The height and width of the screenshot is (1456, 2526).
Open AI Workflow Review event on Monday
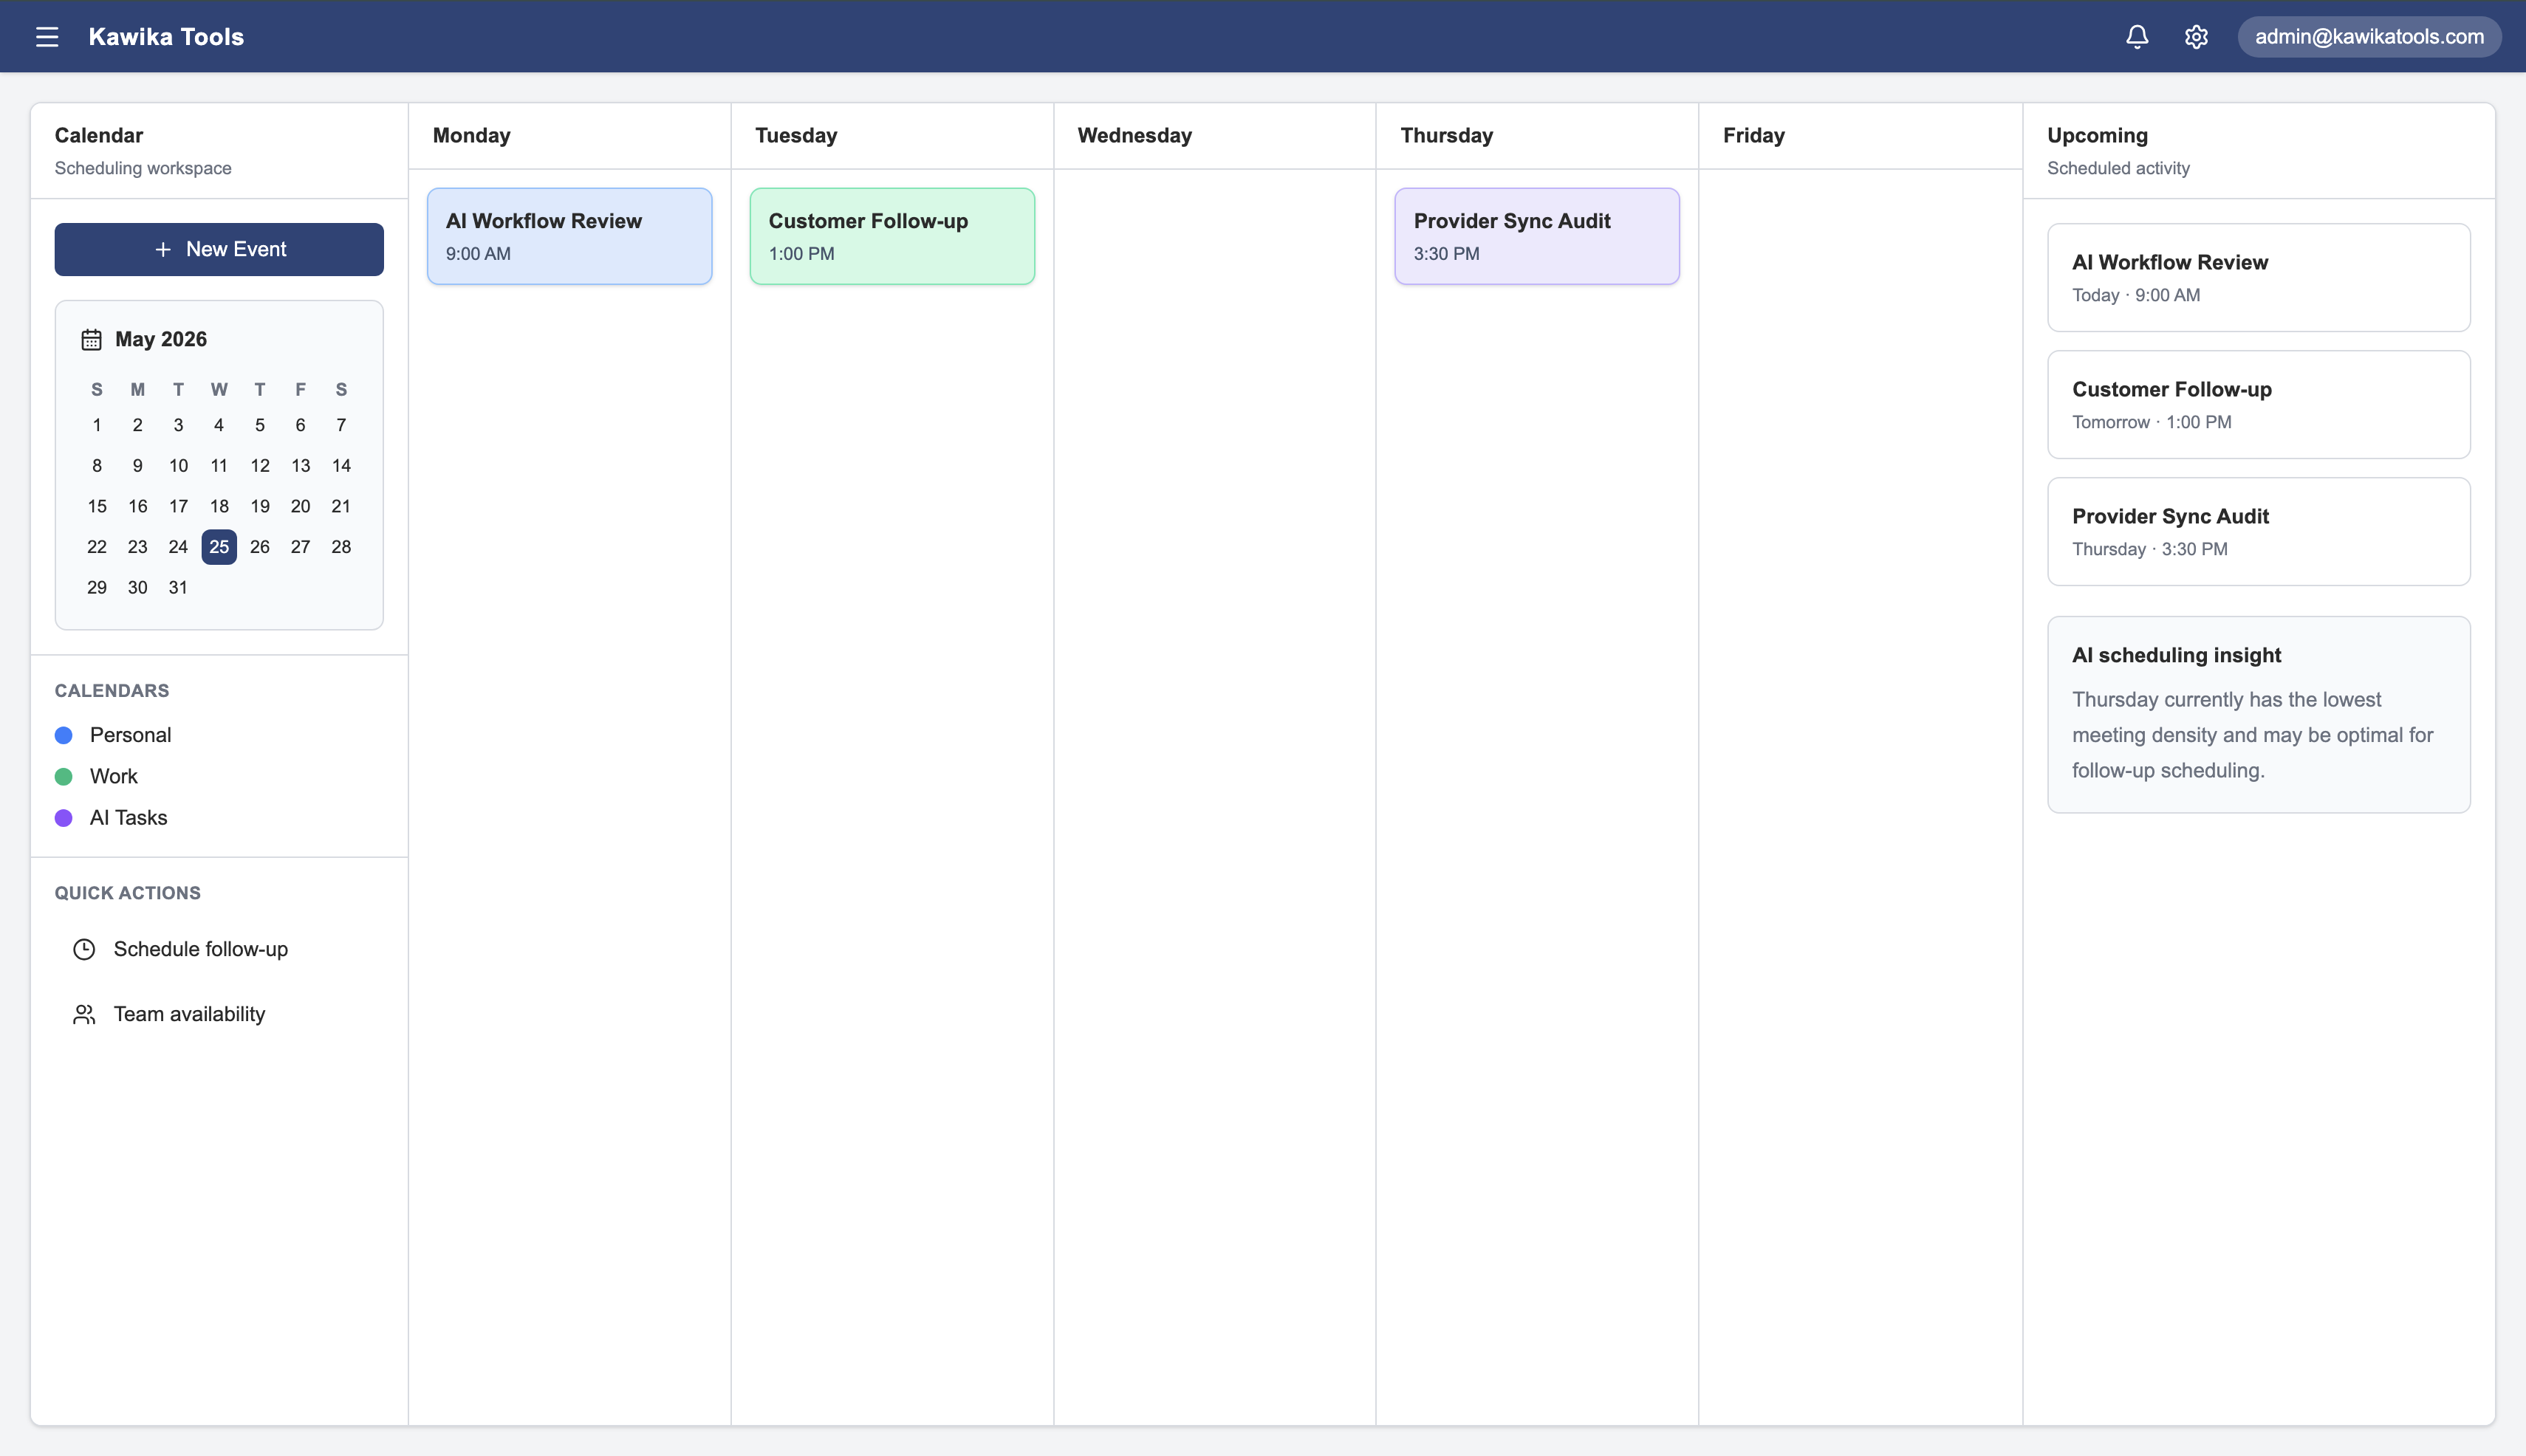[x=570, y=236]
